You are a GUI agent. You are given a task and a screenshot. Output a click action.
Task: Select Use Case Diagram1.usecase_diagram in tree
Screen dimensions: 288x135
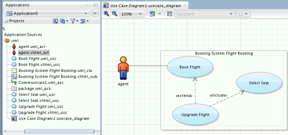(54, 118)
